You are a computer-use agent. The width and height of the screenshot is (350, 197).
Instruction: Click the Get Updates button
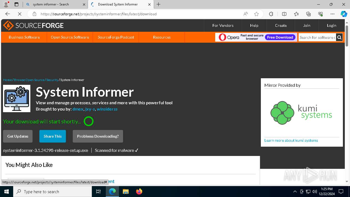[x=18, y=136]
